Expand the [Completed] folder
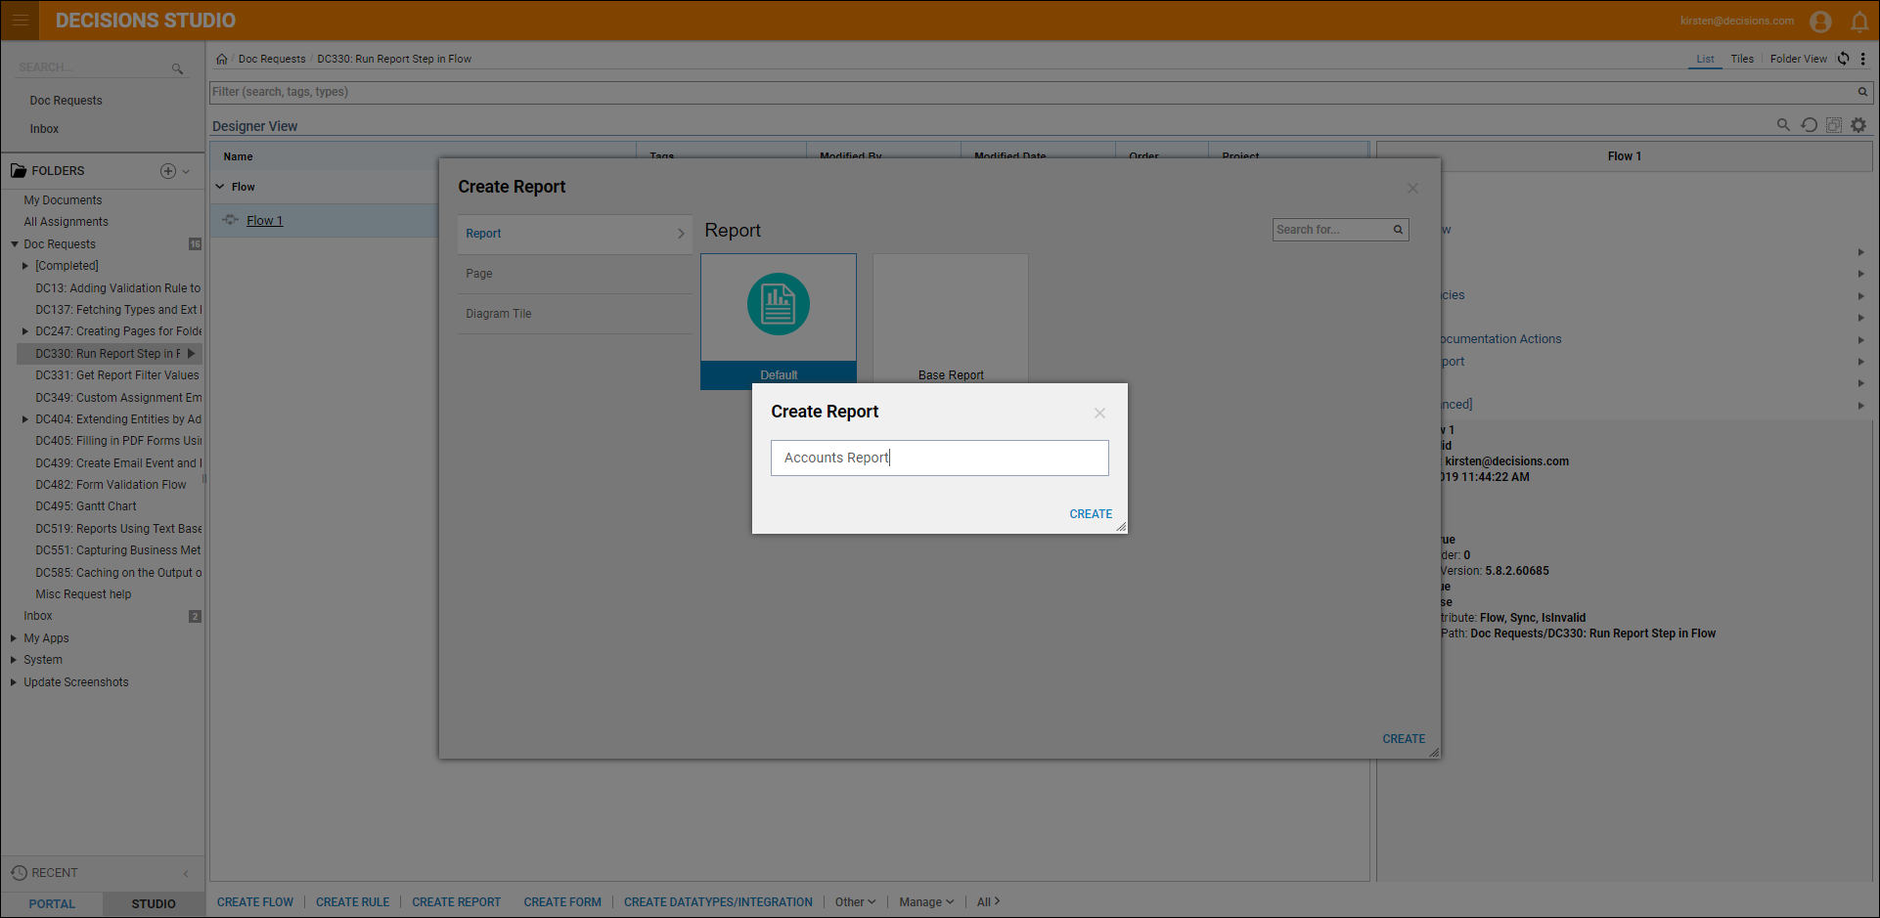Screen dimensions: 1880x918 click(25, 266)
